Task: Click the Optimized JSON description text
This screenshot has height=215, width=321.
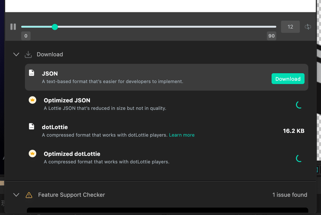Action: [x=105, y=108]
